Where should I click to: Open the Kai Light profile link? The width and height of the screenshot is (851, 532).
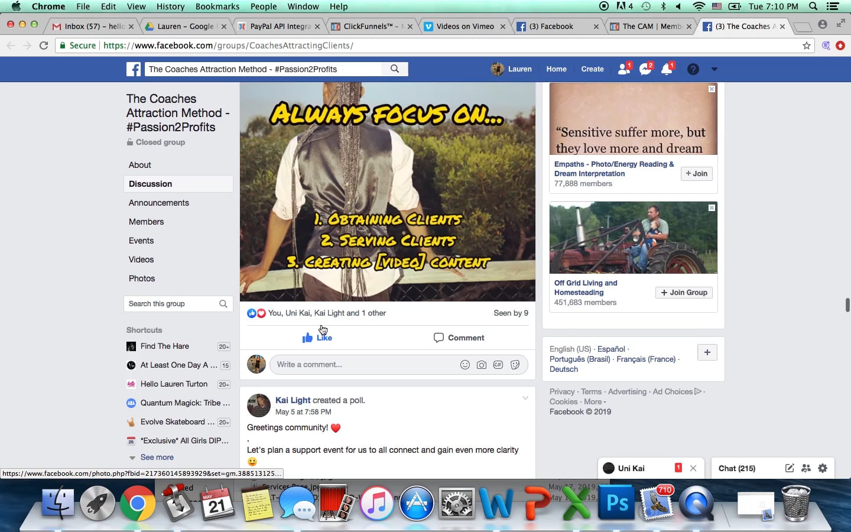[x=293, y=400]
